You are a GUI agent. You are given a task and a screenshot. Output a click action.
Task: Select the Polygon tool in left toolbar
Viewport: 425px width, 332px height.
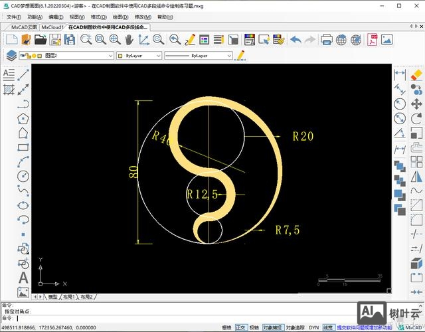coord(23,118)
